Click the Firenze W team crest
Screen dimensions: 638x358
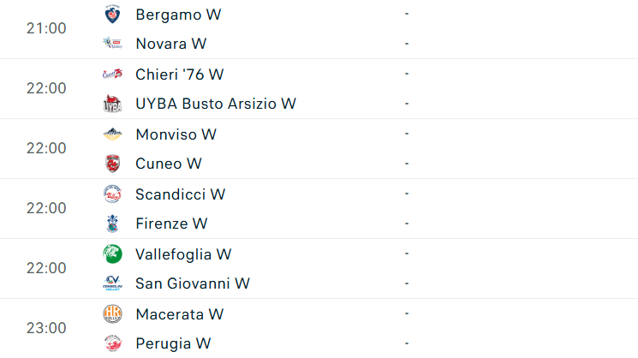112,224
